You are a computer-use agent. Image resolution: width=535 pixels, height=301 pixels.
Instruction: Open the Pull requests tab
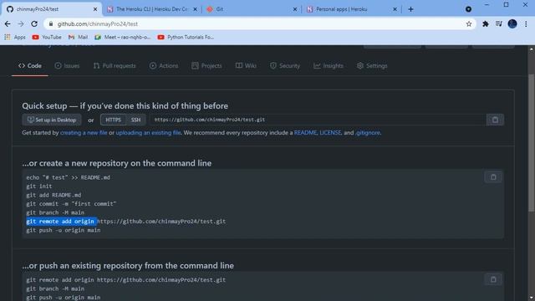tap(115, 66)
